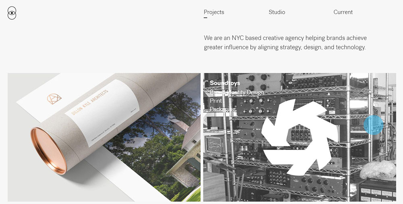Open the Soundtoys rack photo tile
Image resolution: width=403 pixels, height=204 pixels.
click(x=300, y=137)
